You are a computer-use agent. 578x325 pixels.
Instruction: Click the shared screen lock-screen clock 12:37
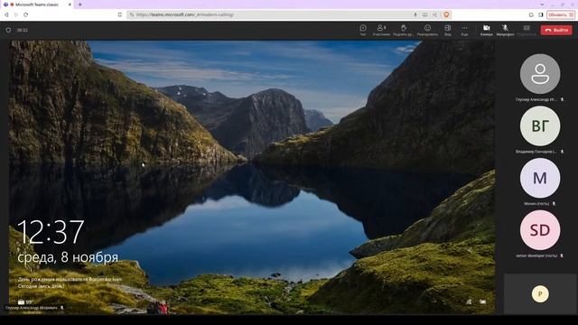pyautogui.click(x=51, y=232)
